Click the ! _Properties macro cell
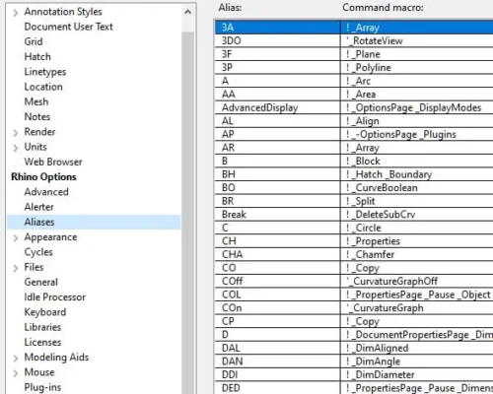Screen dimensions: 493x394 [x=417, y=241]
